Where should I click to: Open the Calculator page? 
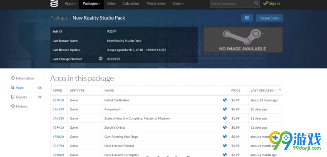[131, 4]
